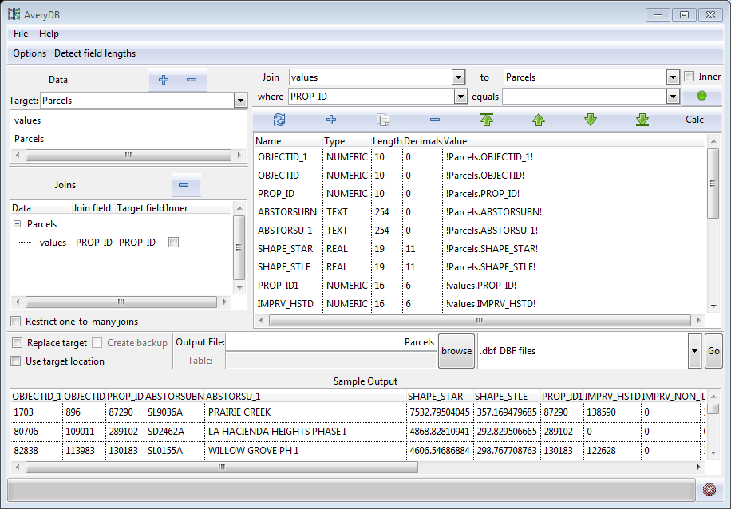Screen dimensions: 731x509
Task: Move field to bottom arrow icon
Action: click(642, 120)
